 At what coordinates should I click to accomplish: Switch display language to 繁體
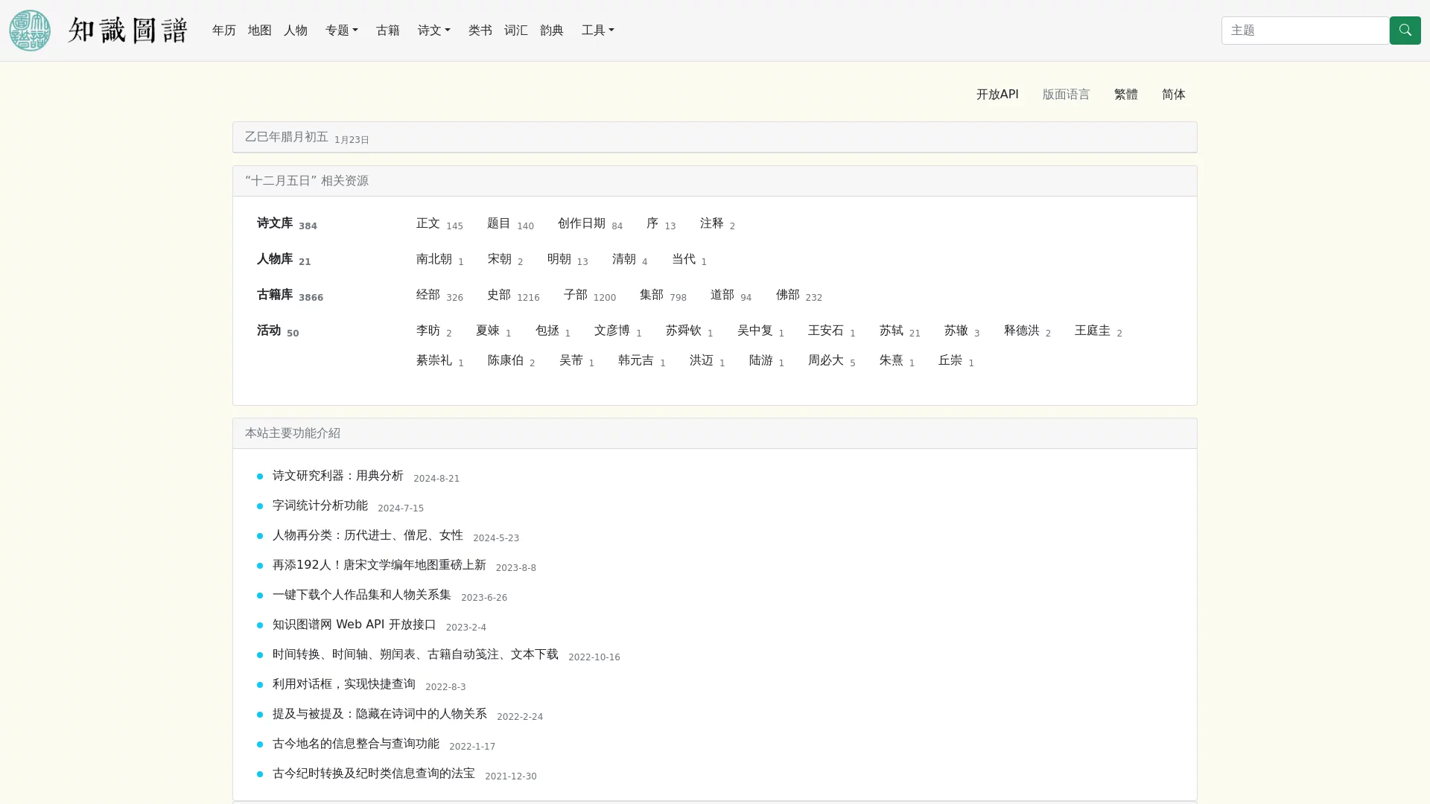1125,94
